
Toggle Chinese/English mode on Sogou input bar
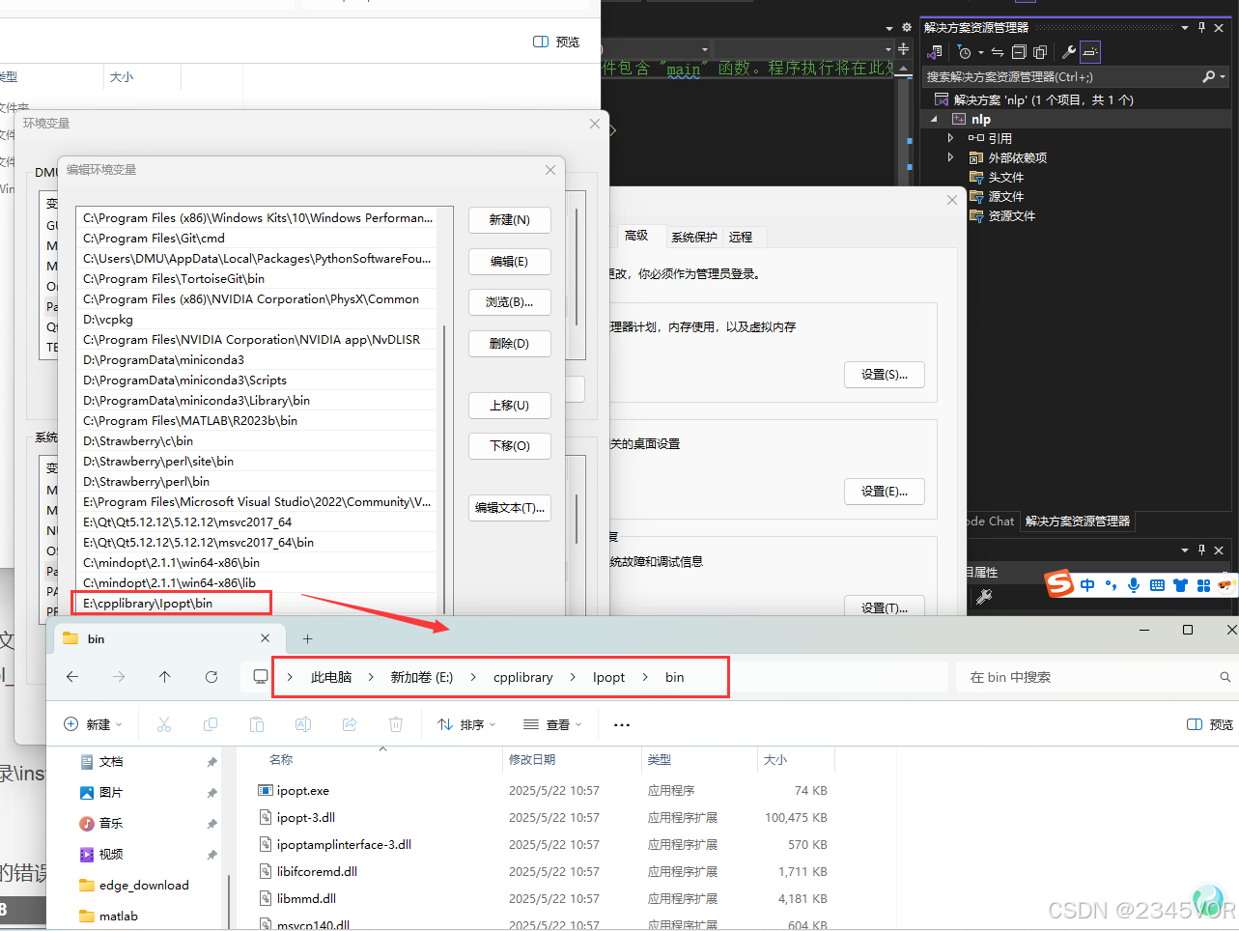coord(1087,584)
